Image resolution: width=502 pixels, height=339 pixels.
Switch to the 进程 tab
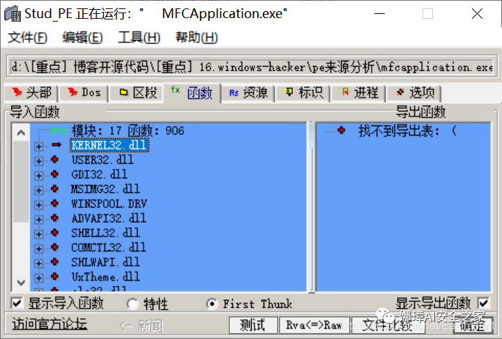(x=358, y=93)
